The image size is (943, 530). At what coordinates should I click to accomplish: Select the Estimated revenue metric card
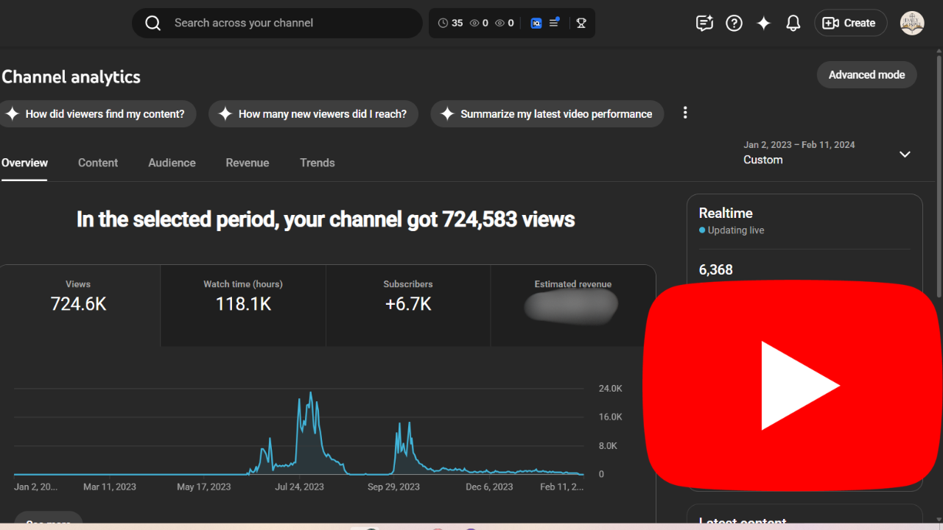[572, 305]
